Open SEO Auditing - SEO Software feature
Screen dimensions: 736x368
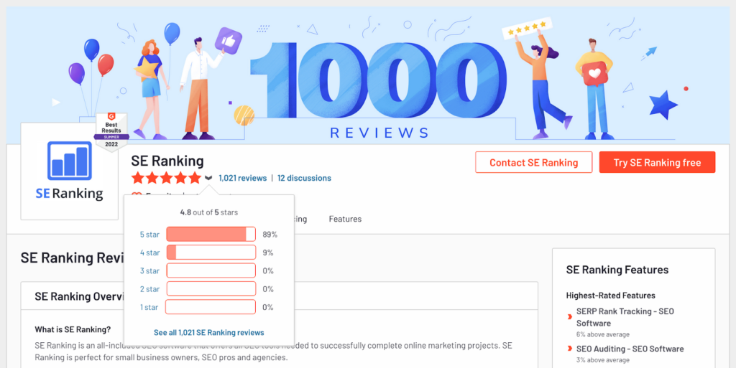630,349
